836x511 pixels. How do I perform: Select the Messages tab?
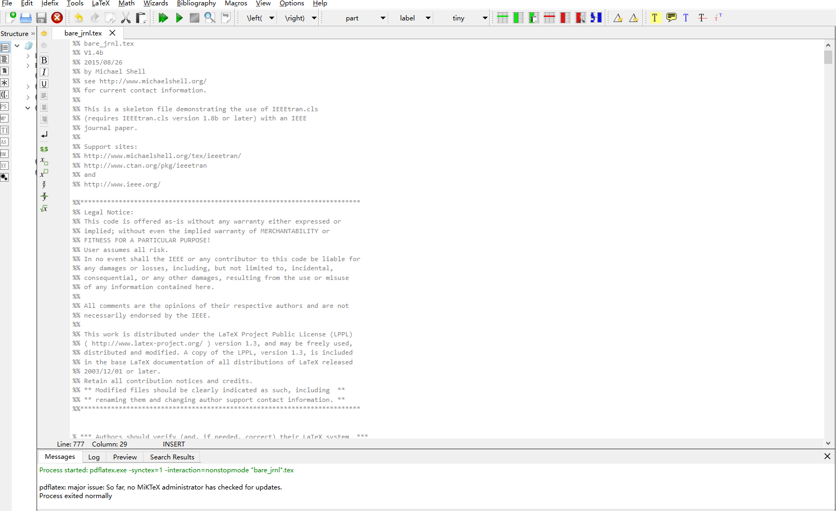[x=60, y=457]
